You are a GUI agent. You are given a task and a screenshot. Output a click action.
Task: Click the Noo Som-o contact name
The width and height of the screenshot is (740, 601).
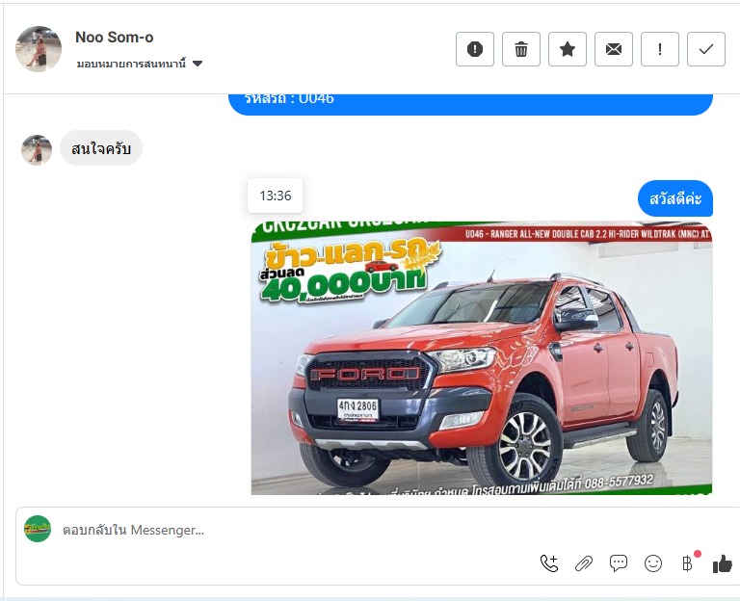115,37
